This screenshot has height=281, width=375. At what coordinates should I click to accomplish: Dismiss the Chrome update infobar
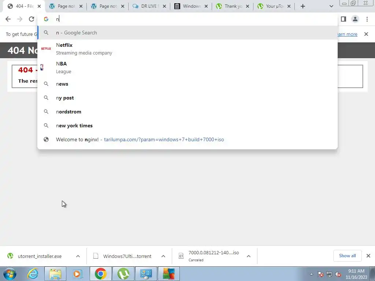click(366, 34)
